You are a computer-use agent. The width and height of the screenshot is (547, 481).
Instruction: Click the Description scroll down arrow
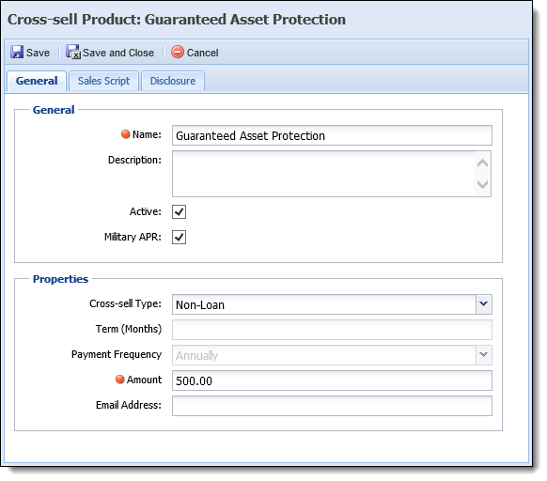click(x=482, y=184)
